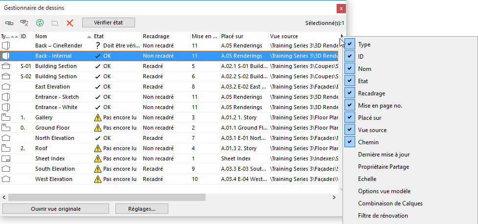This screenshot has width=478, height=224.
Task: Sort by the Nom column header
Action: [x=63, y=36]
